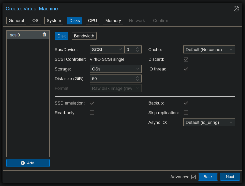The width and height of the screenshot is (245, 186).
Task: Open the Bus/Device SCSI dropdown
Action: 107,49
